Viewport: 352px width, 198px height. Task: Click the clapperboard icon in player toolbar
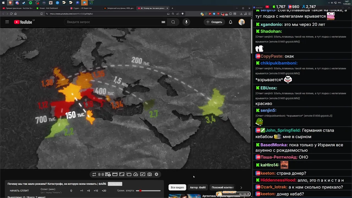(115, 174)
